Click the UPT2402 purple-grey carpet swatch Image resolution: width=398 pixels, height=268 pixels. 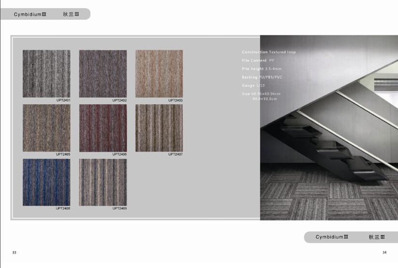coord(103,73)
